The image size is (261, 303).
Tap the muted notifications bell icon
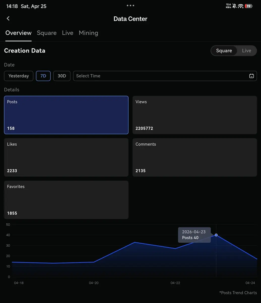point(234,6)
